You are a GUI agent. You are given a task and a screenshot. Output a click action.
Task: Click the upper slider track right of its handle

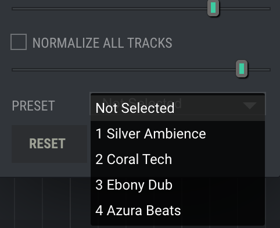tap(245, 9)
